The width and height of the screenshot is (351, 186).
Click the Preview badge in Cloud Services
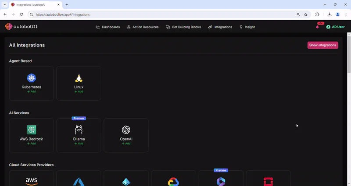[221, 170]
